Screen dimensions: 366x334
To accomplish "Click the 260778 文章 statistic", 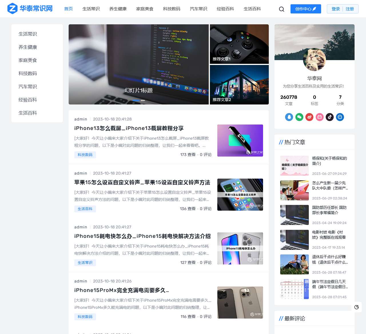I will [x=289, y=100].
